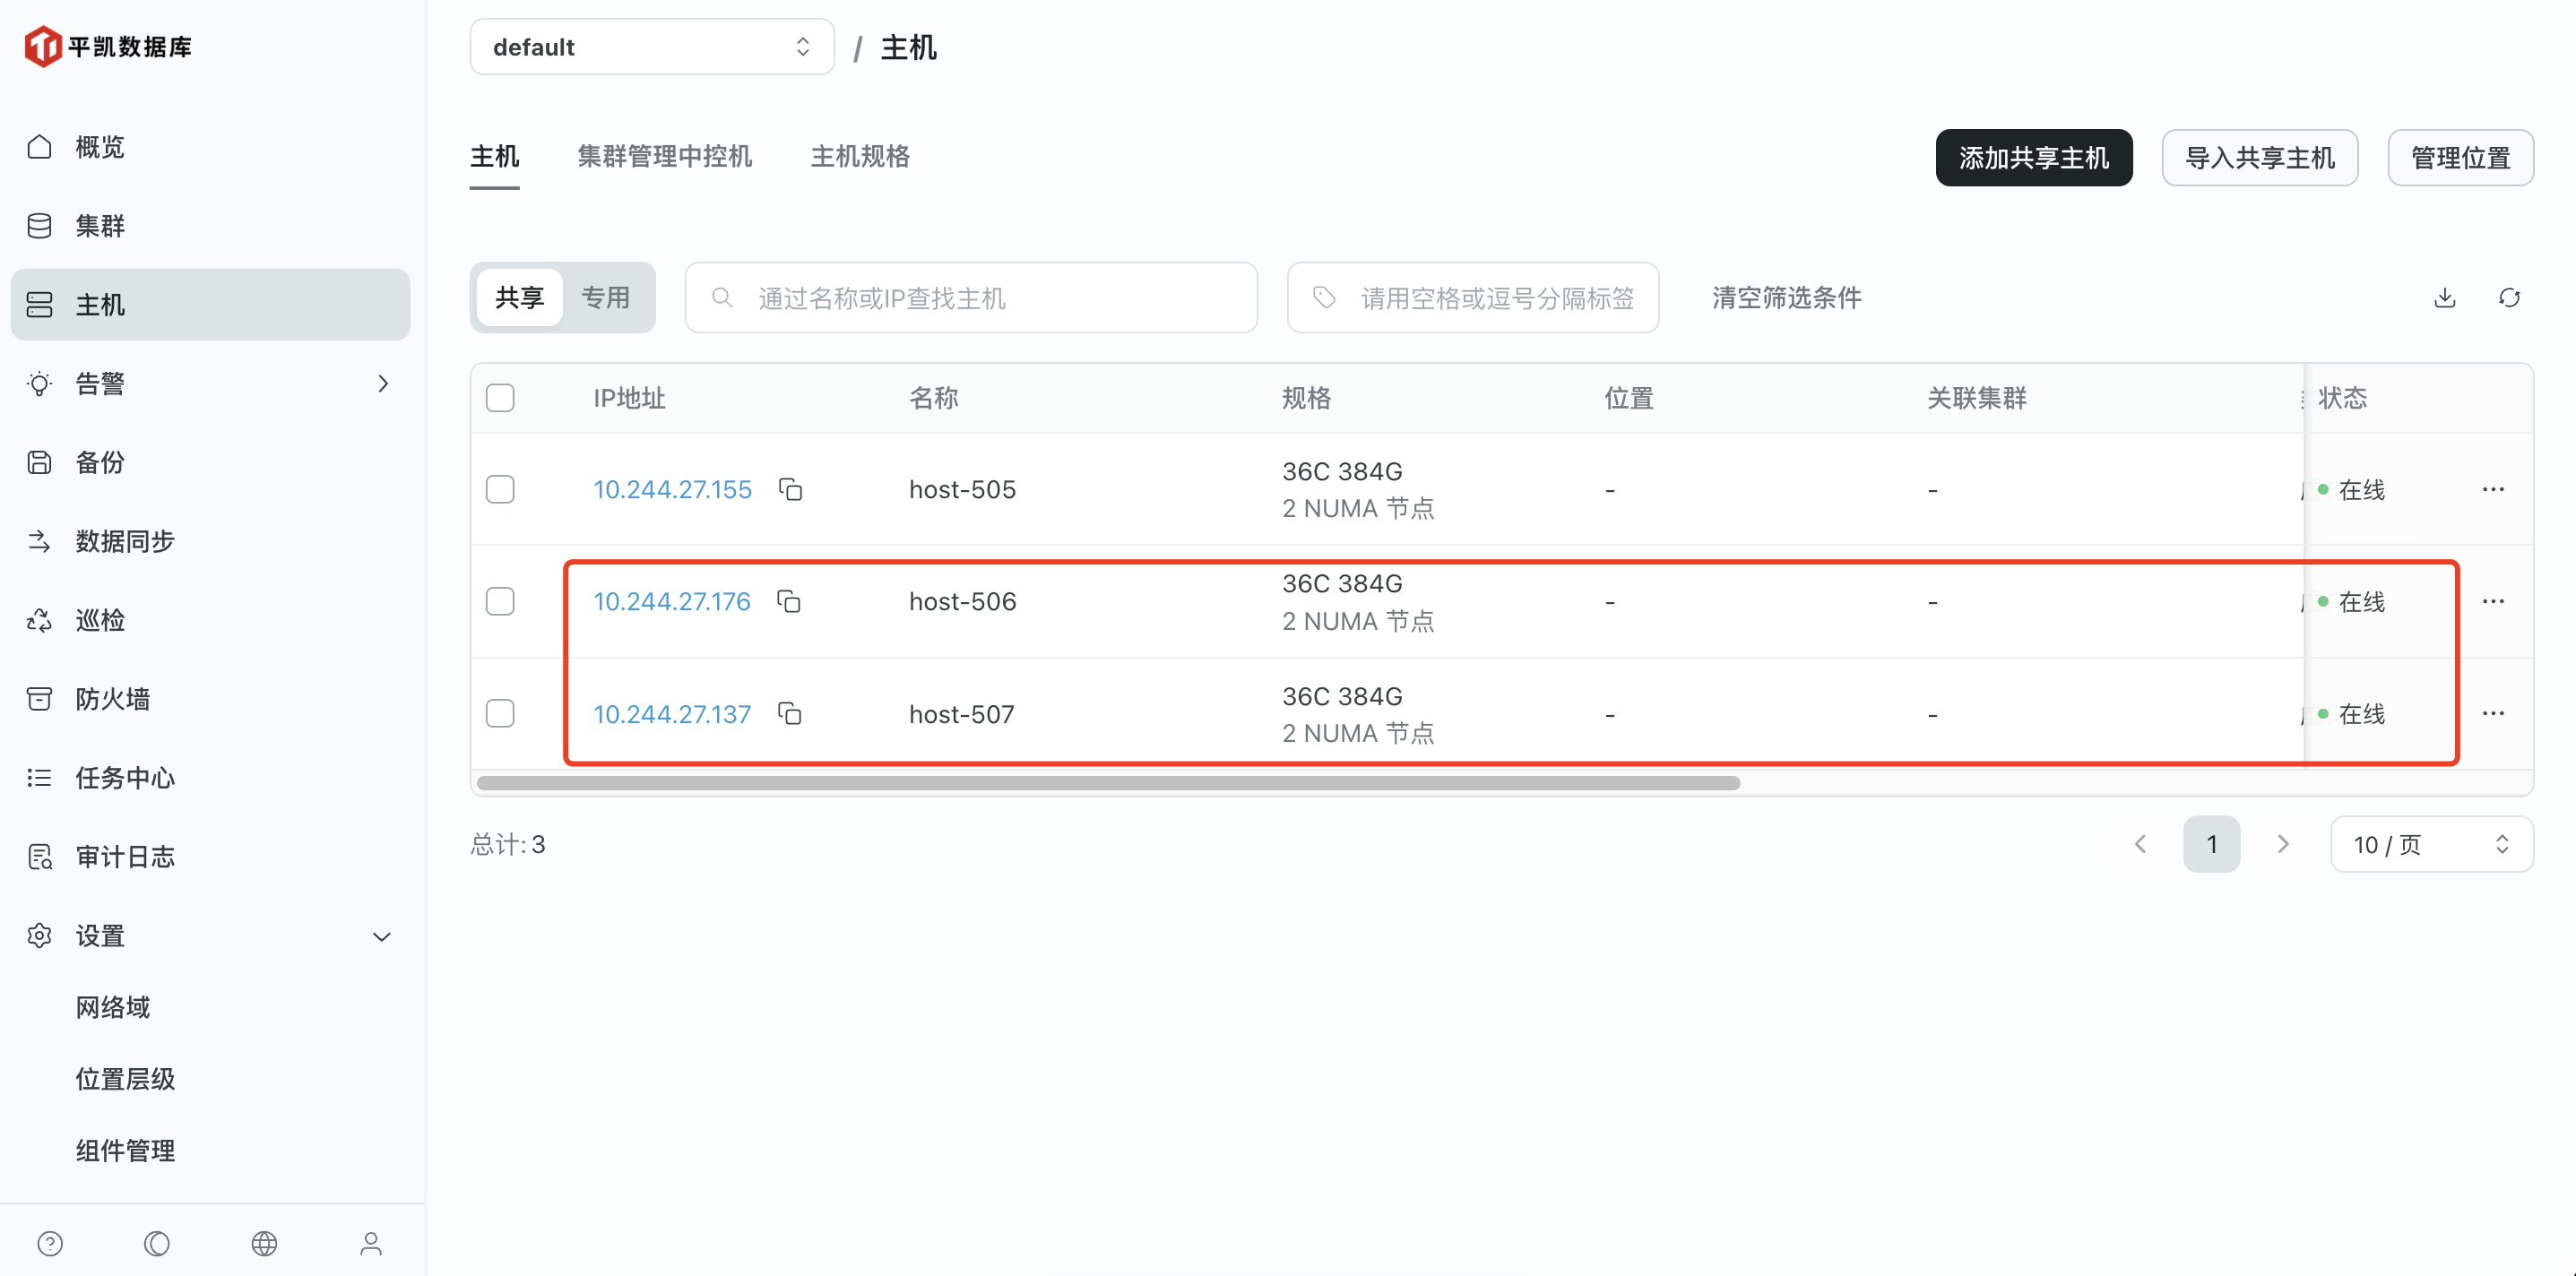Viewport: 2576px width, 1276px height.
Task: Check the select-all hosts checkbox
Action: pos(500,398)
